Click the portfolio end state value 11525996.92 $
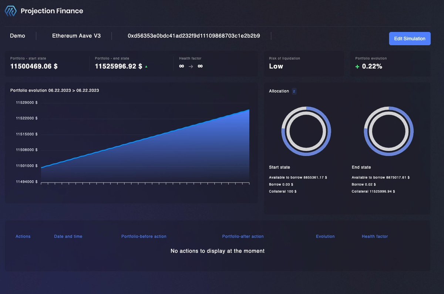This screenshot has width=444, height=294. click(x=118, y=66)
